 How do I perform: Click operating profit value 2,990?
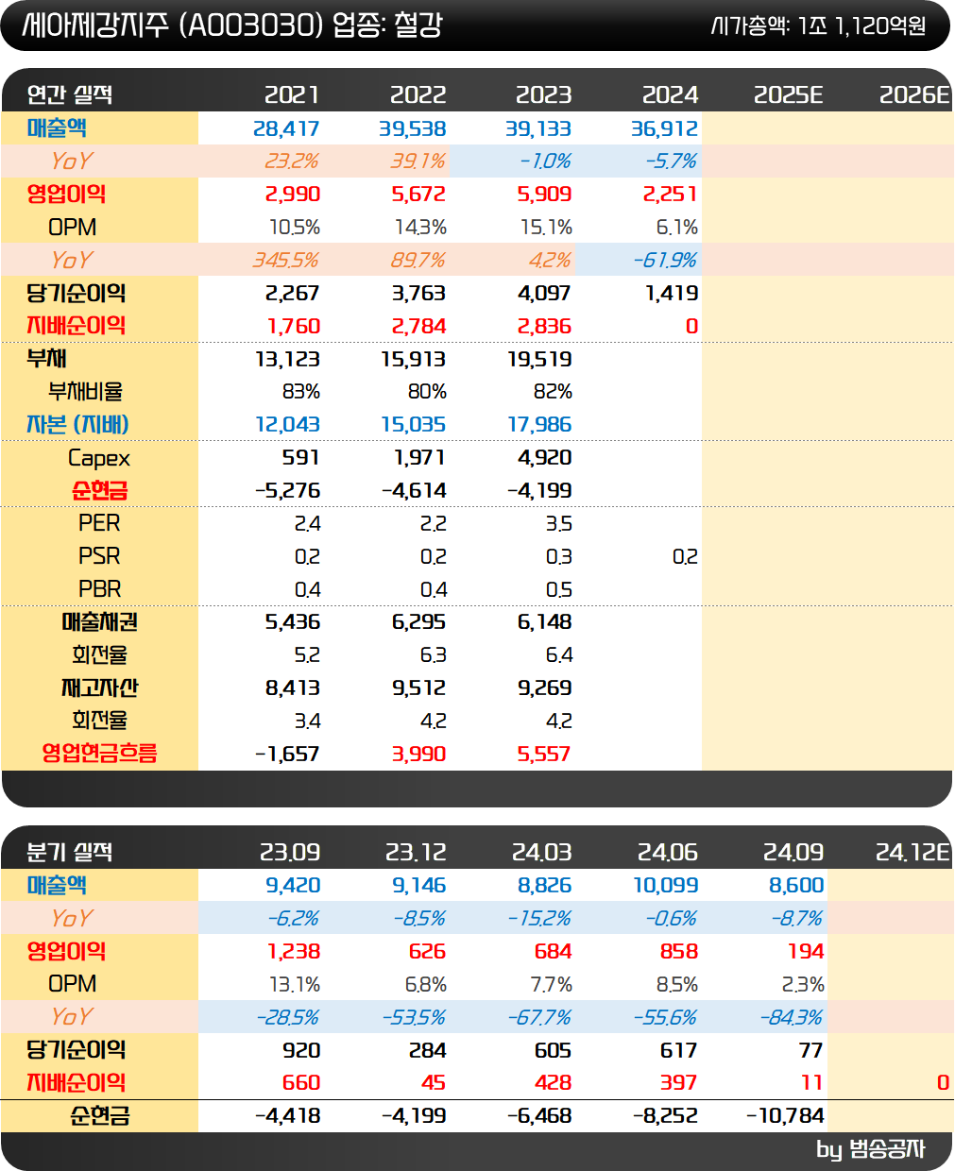(x=292, y=195)
